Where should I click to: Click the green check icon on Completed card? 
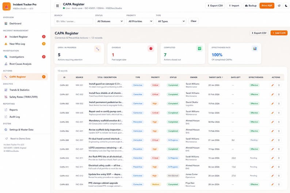pyautogui.click(x=199, y=49)
